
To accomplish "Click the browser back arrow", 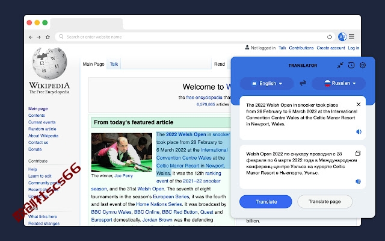I will [31, 37].
